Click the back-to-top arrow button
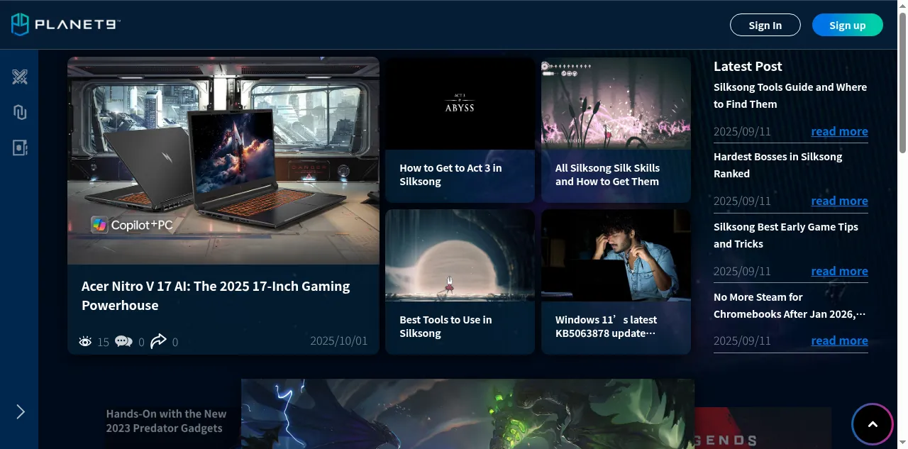 point(873,424)
